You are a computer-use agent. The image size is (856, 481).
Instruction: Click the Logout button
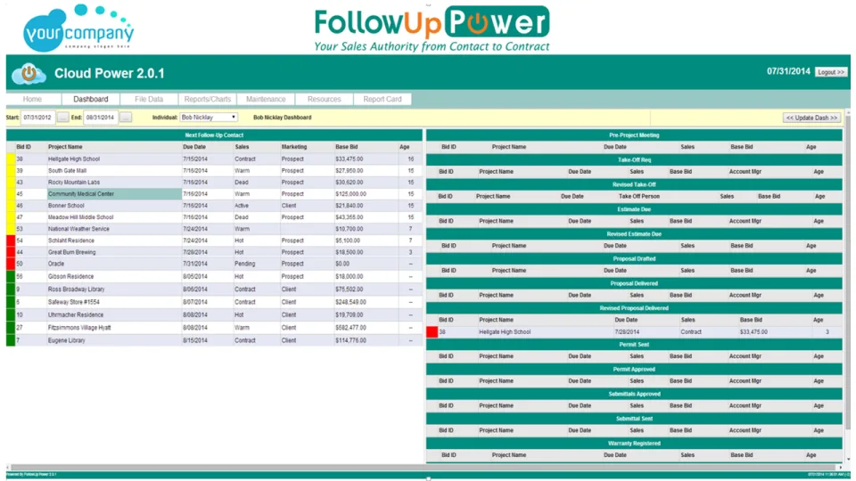(831, 72)
